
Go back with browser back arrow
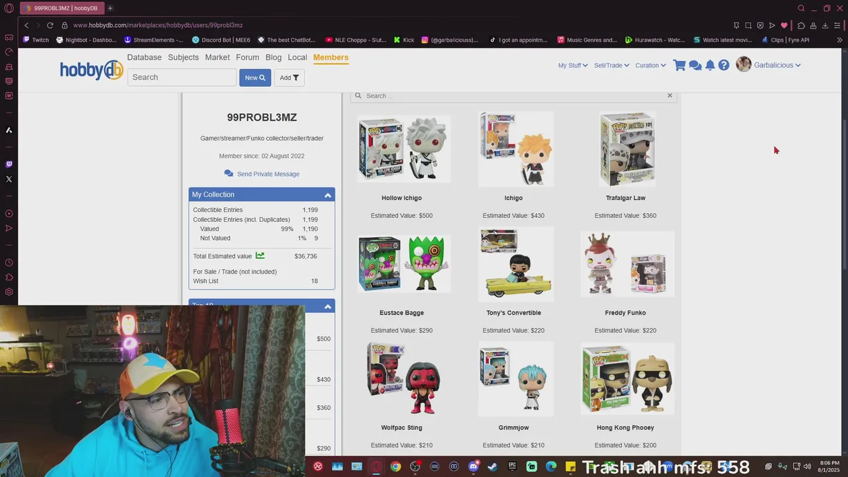26,25
